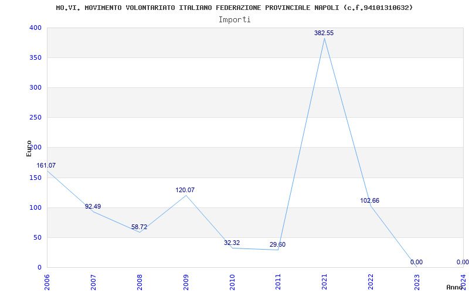Click the 161.07 data label

click(46, 165)
